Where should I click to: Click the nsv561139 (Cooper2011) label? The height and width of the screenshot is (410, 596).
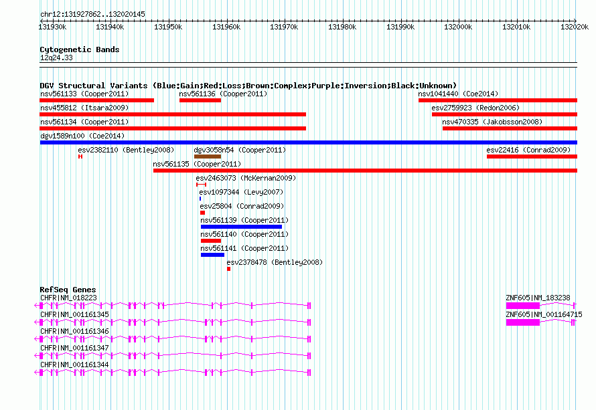(x=245, y=220)
